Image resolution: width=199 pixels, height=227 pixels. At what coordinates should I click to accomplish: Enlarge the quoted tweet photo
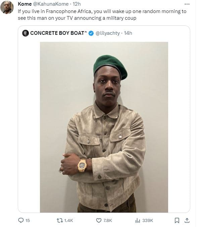(x=104, y=127)
